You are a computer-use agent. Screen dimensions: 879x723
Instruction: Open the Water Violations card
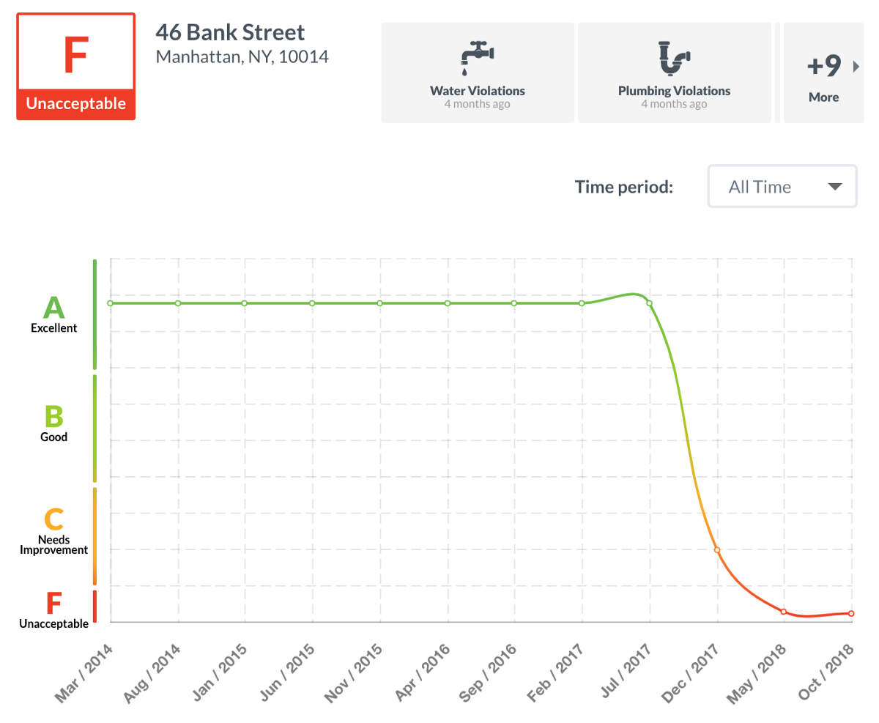[x=478, y=73]
